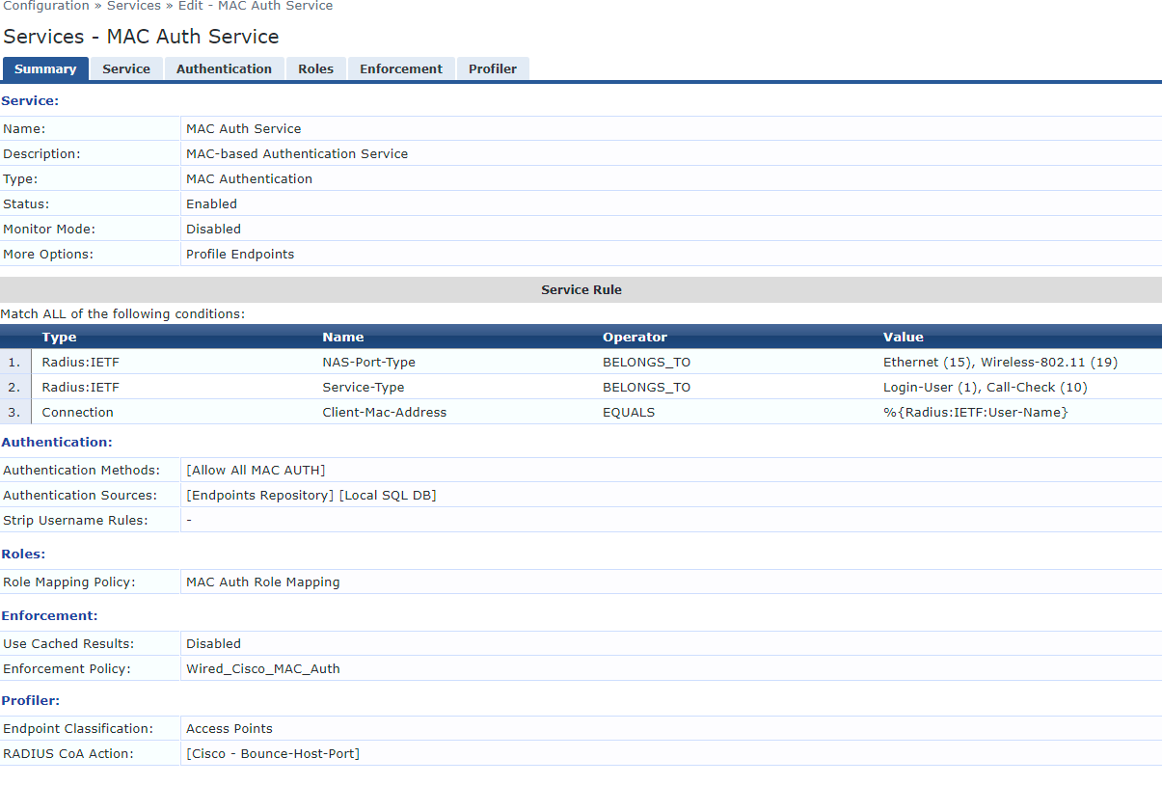The width and height of the screenshot is (1162, 785).
Task: Switch to the Enforcement tab
Action: [401, 68]
